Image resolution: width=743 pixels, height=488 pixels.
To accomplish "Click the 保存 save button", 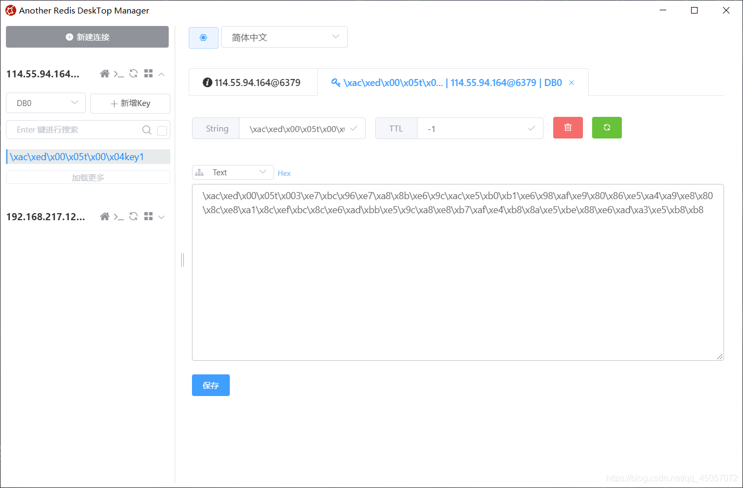I will (x=211, y=385).
